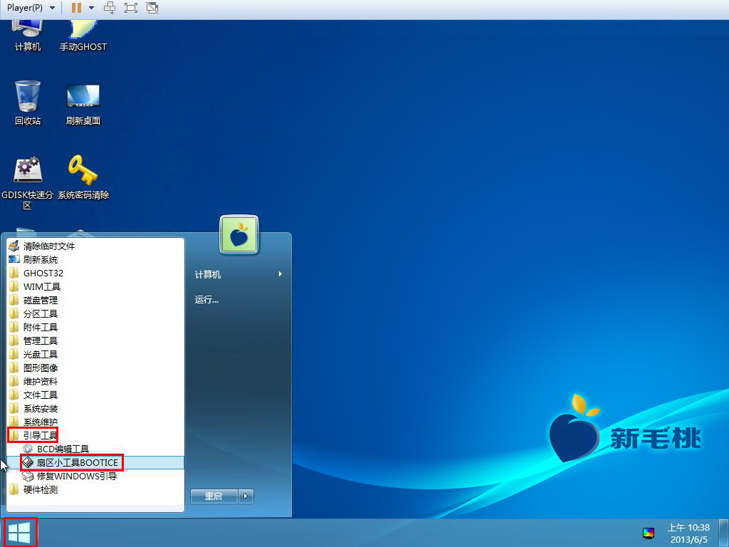This screenshot has width=729, height=547.
Task: Click the 重启 restart button
Action: point(214,496)
